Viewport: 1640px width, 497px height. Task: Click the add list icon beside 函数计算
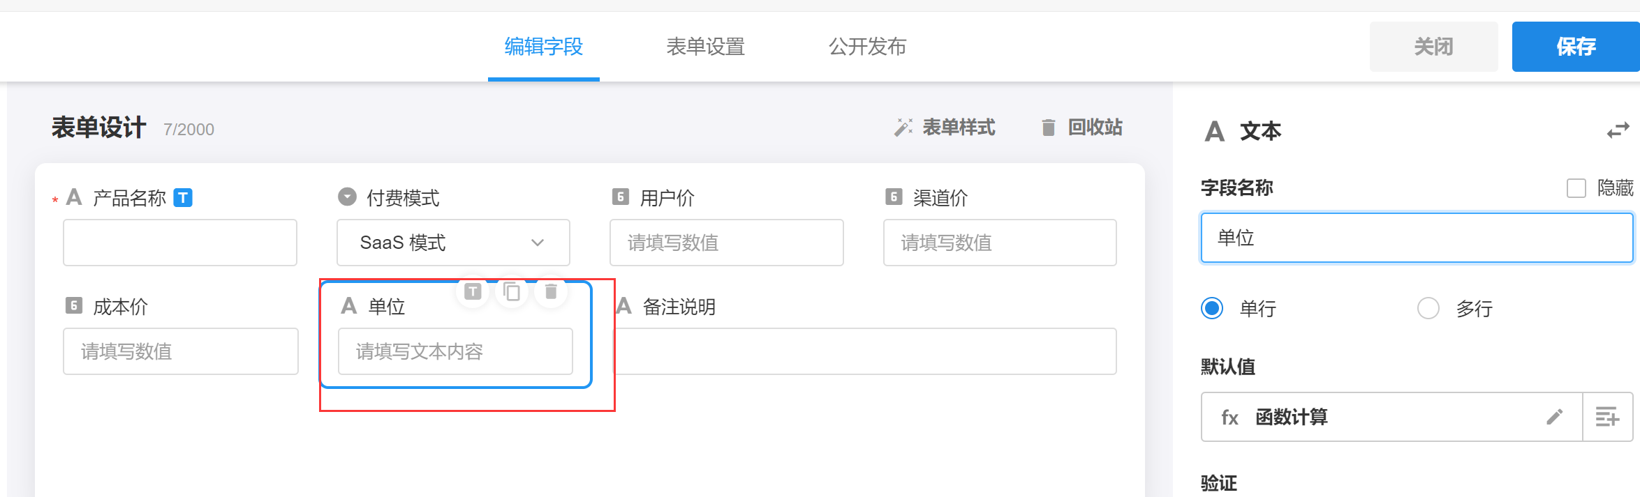1607,417
